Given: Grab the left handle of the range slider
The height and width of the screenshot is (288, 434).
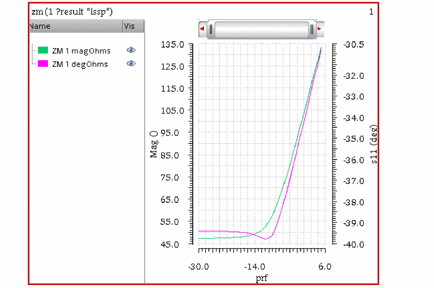Looking at the screenshot, I should (x=211, y=29).
